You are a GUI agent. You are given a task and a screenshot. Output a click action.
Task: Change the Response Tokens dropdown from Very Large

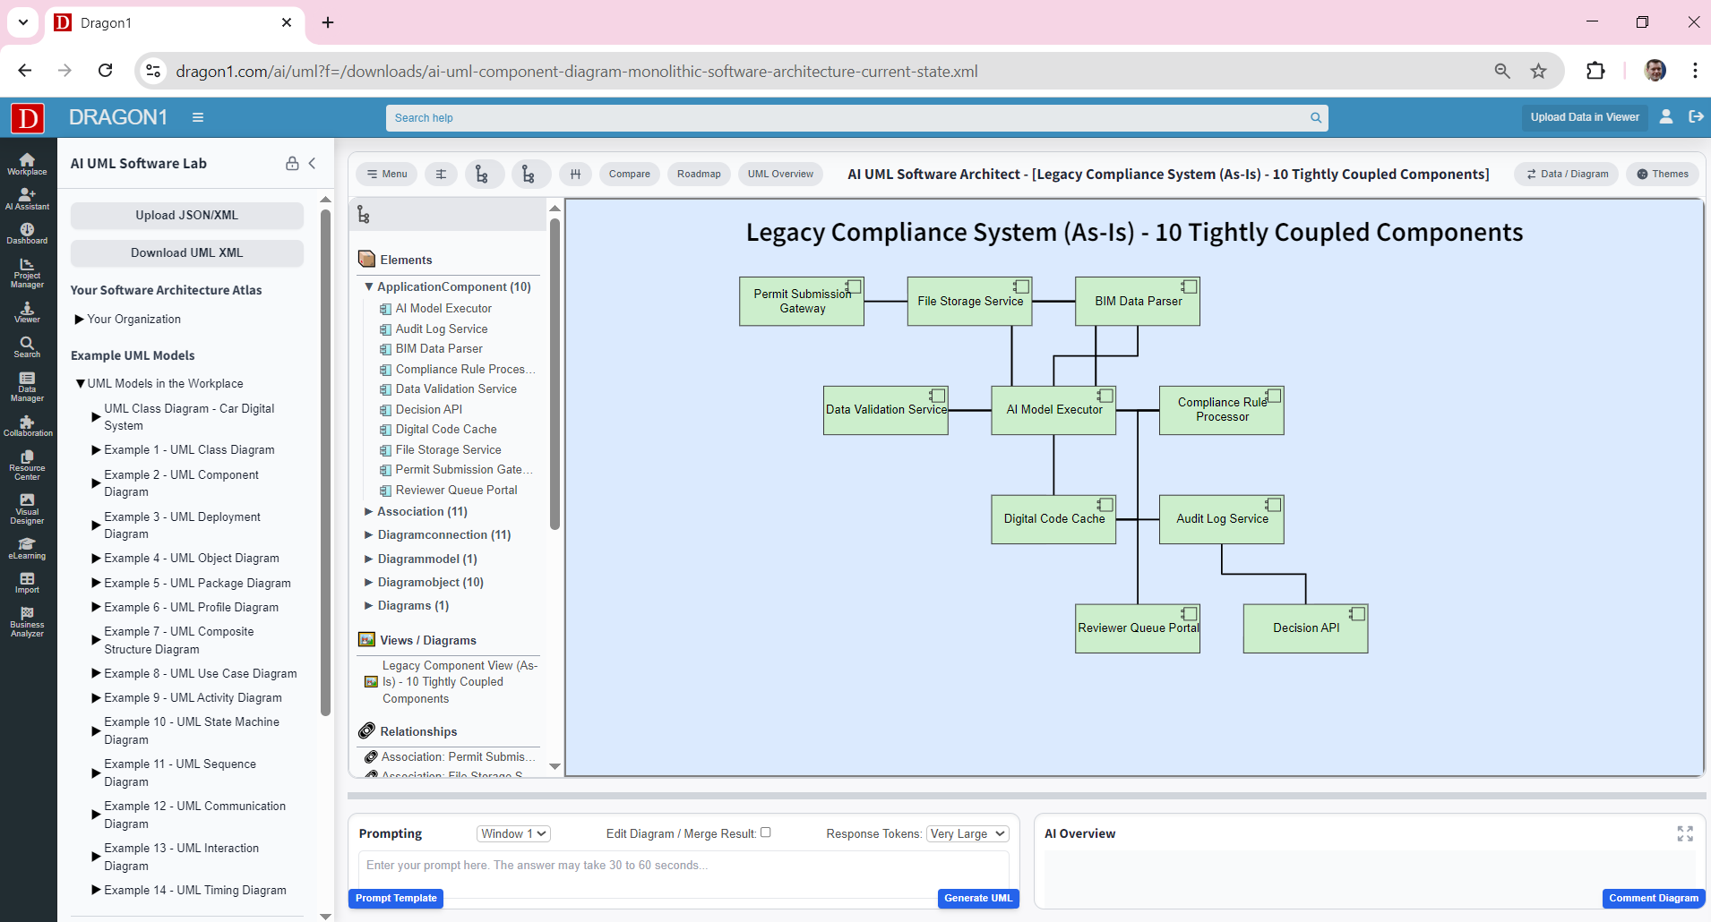click(967, 833)
